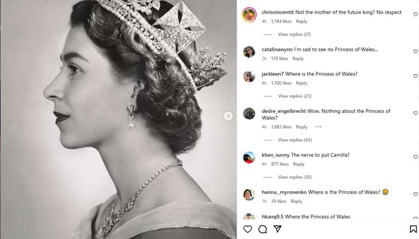The image size is (419, 239).
Task: Like hanna._myronenko's comment
Action: (x=415, y=194)
